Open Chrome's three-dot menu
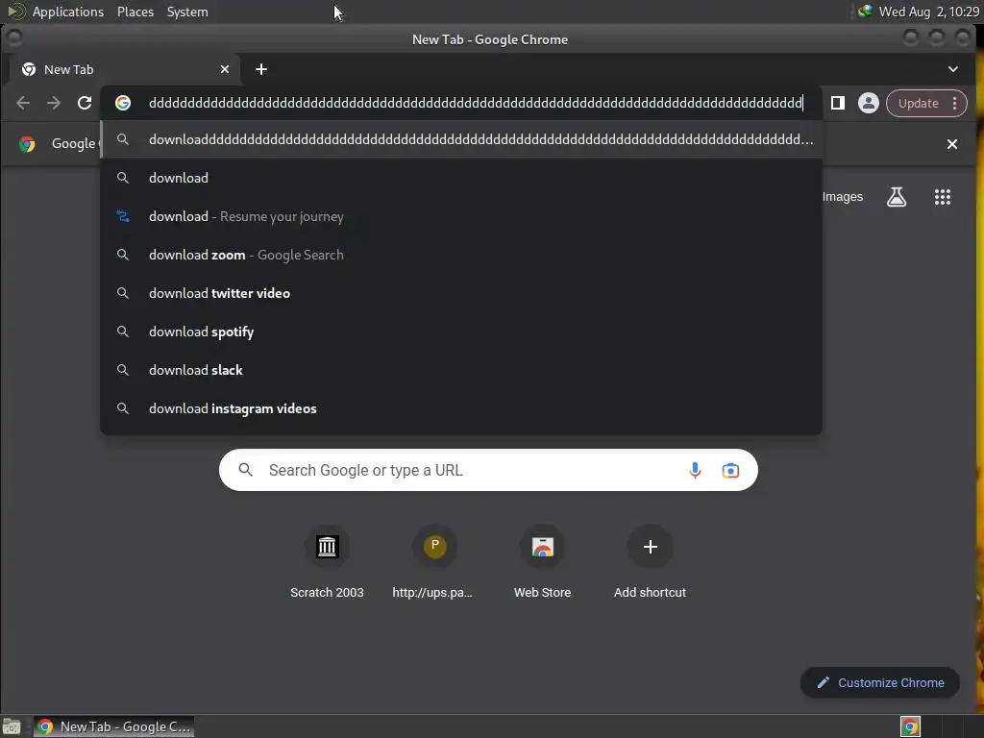 pos(954,103)
